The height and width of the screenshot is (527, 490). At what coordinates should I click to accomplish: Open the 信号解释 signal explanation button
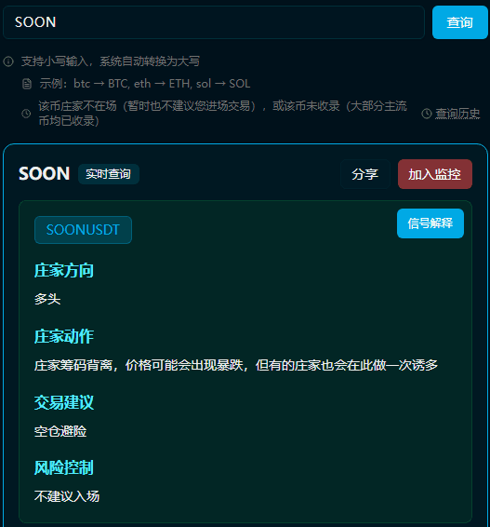pyautogui.click(x=430, y=223)
